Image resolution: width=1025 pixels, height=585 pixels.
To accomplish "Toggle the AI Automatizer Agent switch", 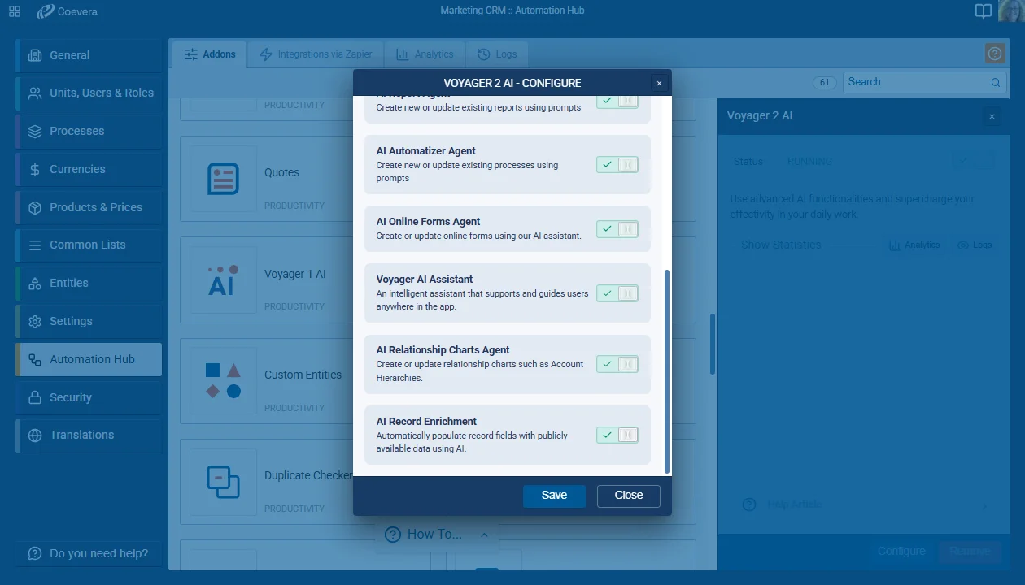I will 617,164.
